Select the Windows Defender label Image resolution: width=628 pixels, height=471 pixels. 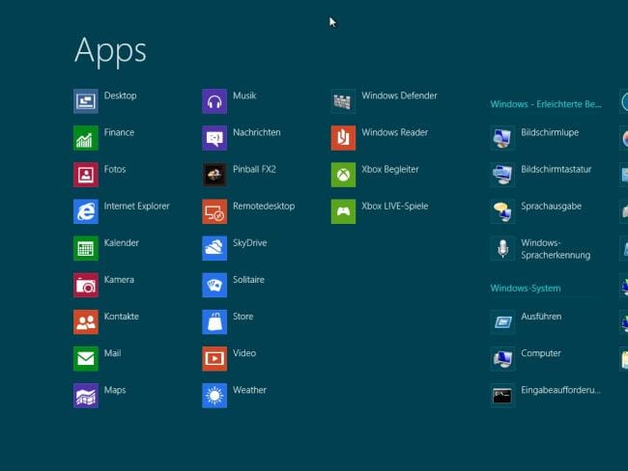pyautogui.click(x=399, y=96)
